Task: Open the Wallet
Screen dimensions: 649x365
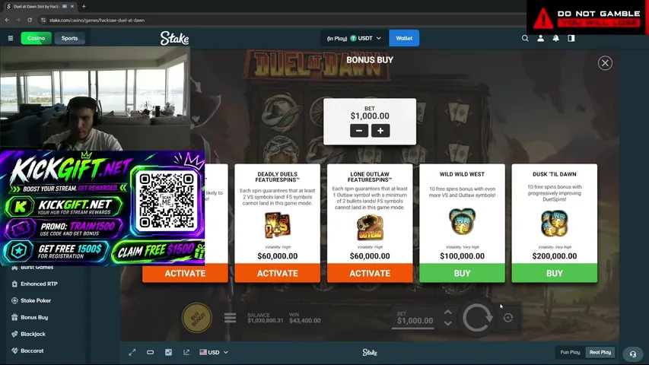Action: coord(404,38)
